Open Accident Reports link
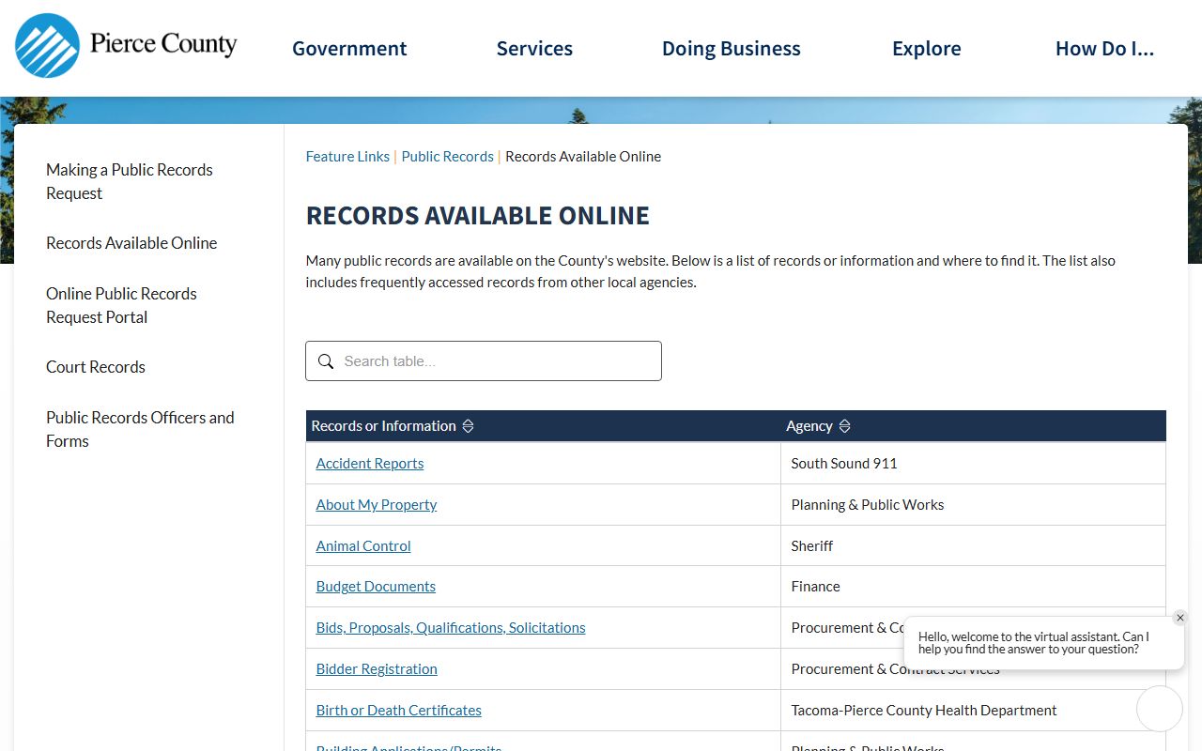 point(370,464)
